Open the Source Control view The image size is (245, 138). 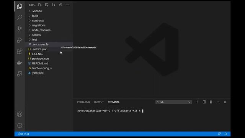pyautogui.click(x=20, y=29)
